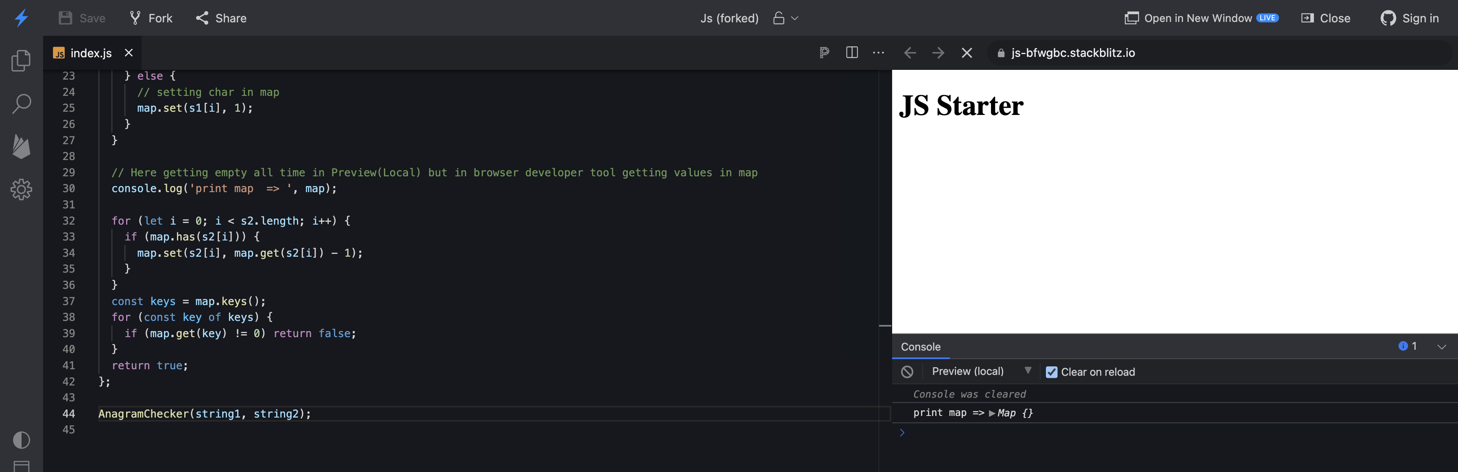This screenshot has width=1458, height=472.
Task: Click the split editor icon
Action: pyautogui.click(x=851, y=52)
